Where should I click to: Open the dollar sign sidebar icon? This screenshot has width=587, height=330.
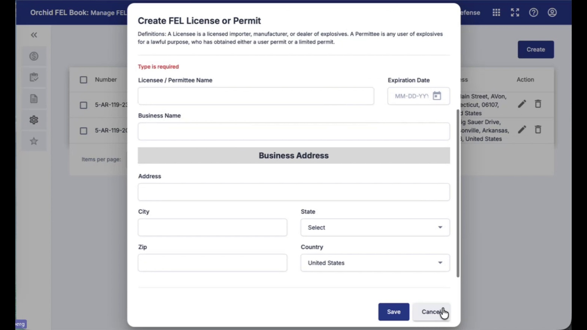[x=34, y=56]
